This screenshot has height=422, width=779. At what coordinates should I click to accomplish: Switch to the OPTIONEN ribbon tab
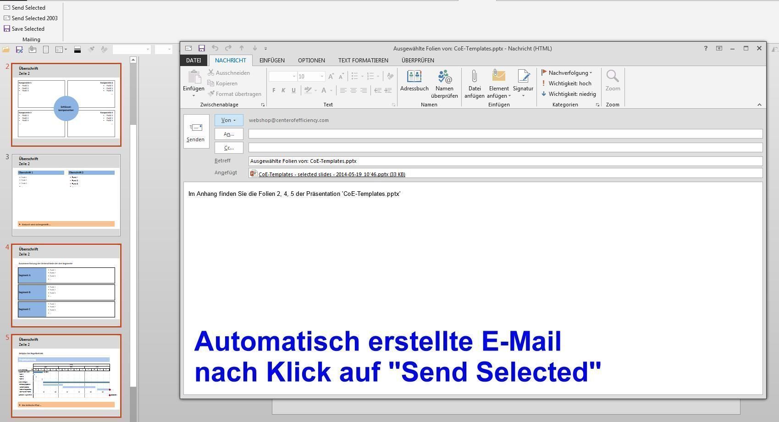(x=311, y=60)
